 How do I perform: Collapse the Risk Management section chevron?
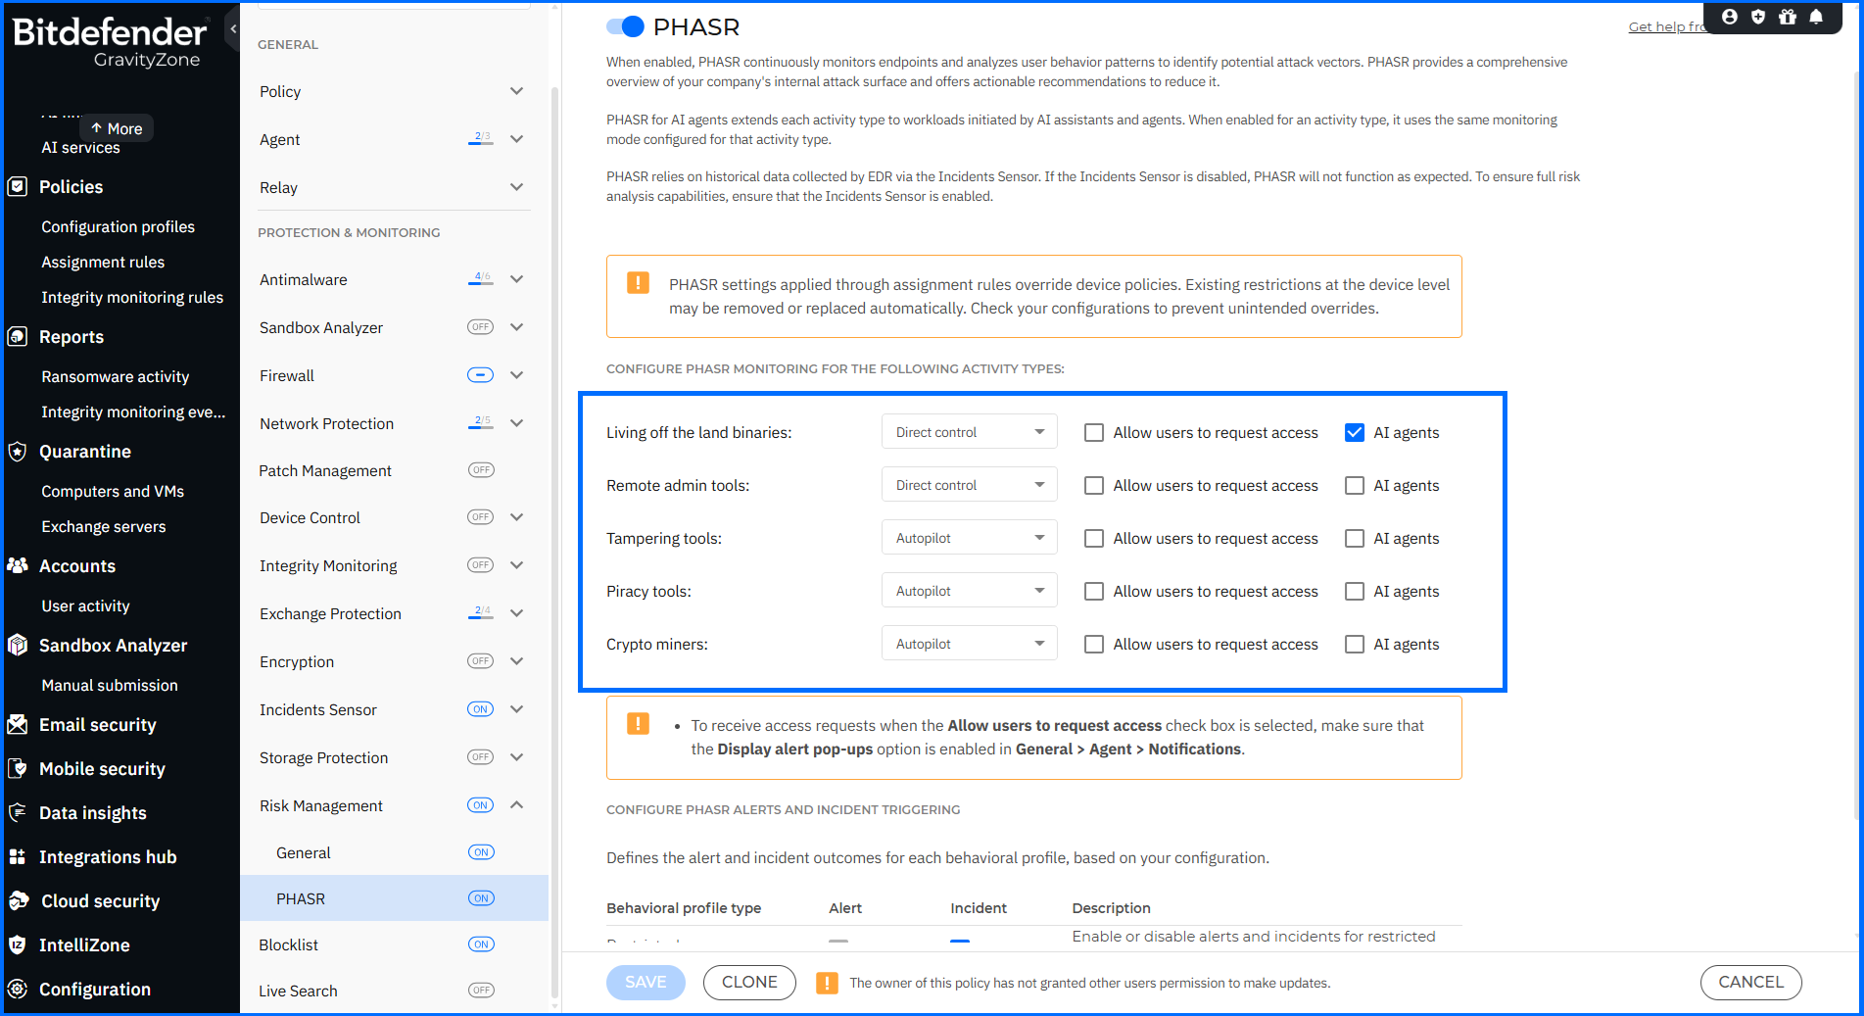(x=516, y=805)
